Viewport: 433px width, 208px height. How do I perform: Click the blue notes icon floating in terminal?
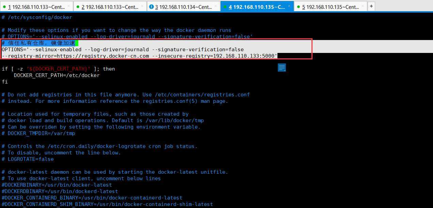tap(282, 68)
